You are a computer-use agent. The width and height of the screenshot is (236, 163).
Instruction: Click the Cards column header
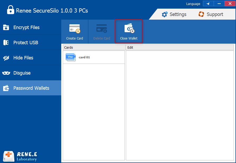[94, 47]
